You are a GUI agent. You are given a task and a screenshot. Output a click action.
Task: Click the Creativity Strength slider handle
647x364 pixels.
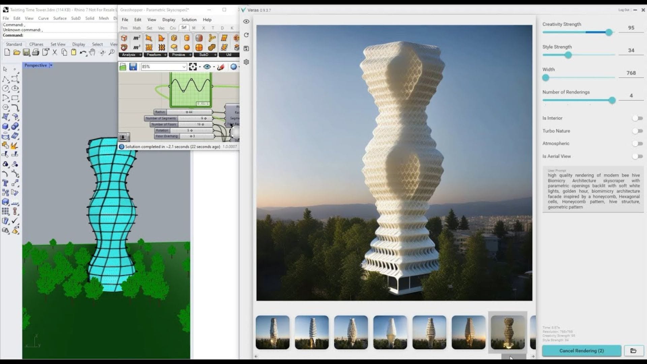[609, 32]
